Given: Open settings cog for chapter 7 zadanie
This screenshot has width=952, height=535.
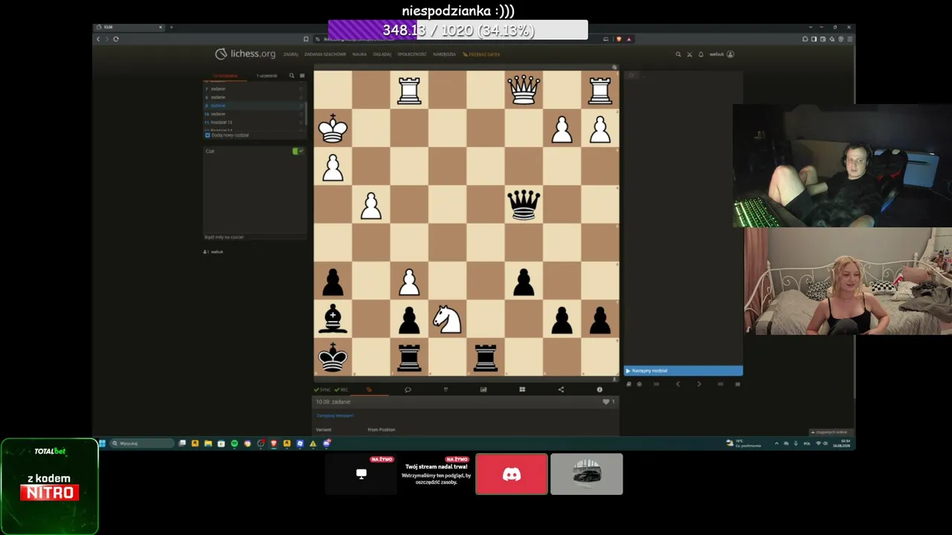Looking at the screenshot, I should 300,89.
